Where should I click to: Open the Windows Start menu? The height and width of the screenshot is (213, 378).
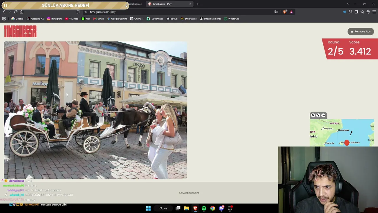(148, 208)
